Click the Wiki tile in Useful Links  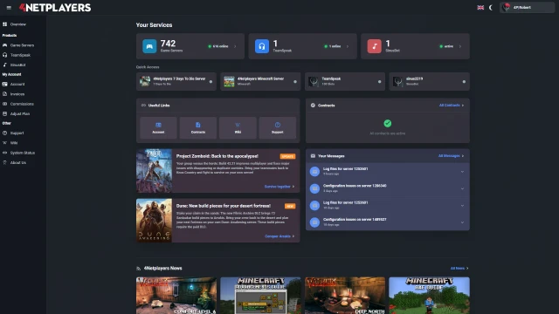(238, 127)
